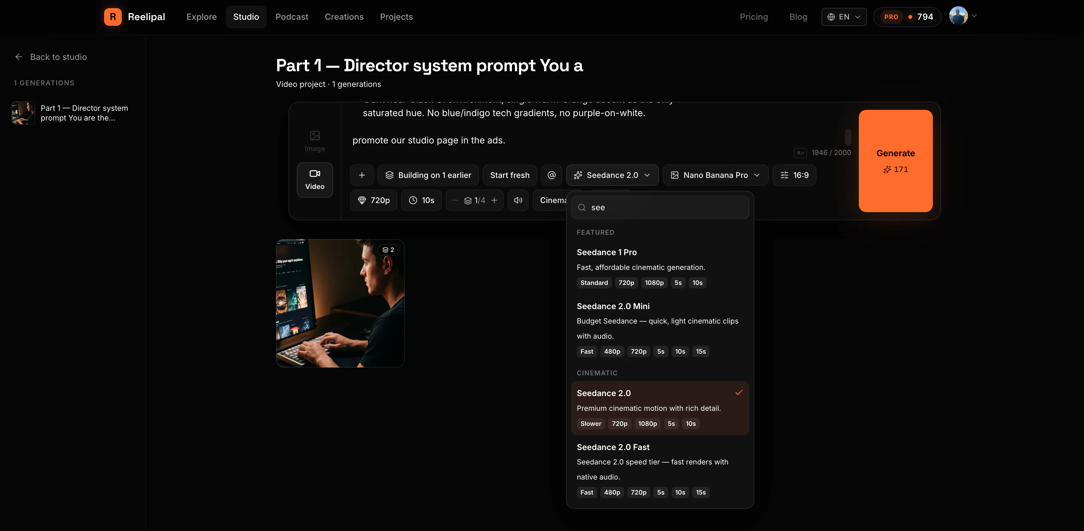
Task: Click the layers 1/4 batch count indicator
Action: pos(475,201)
